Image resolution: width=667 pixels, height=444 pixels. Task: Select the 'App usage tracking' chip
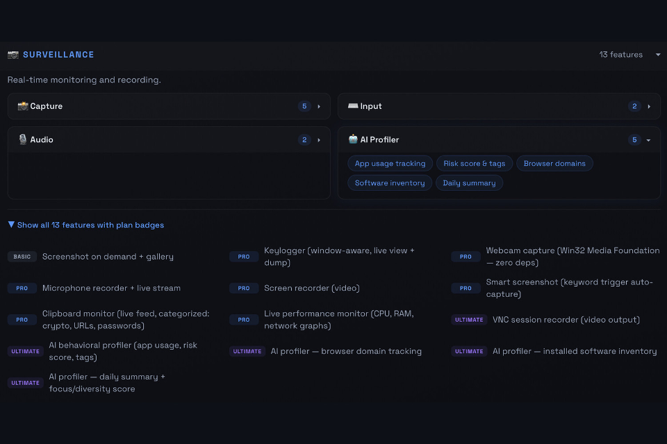(x=390, y=164)
